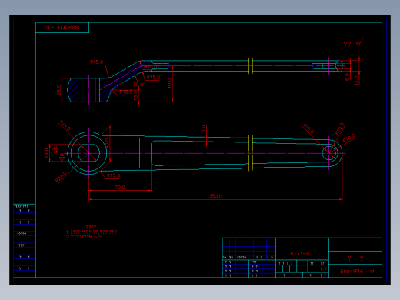Click the ø15.0 diameter label
Screen dimensions: 400x300
(x=308, y=128)
